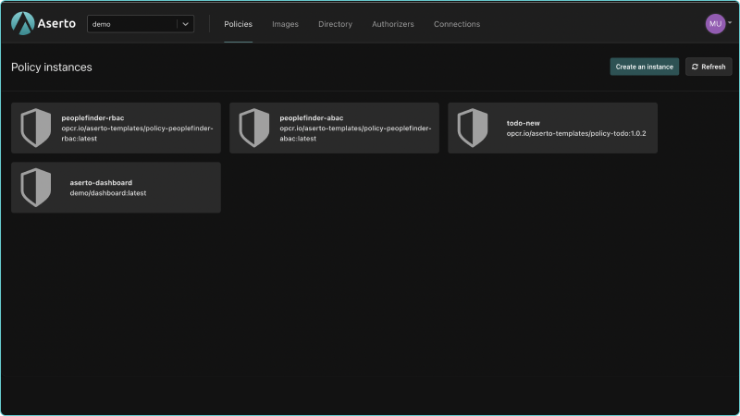The width and height of the screenshot is (740, 416).
Task: Click the todo-new shield icon
Action: [x=473, y=128]
